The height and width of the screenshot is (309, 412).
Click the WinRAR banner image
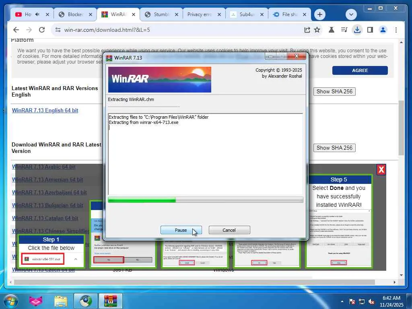click(159, 80)
